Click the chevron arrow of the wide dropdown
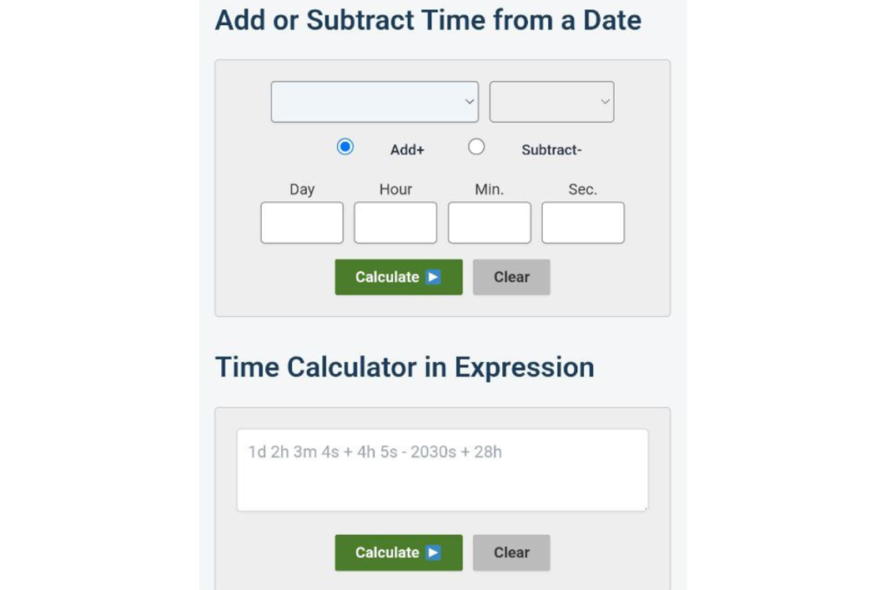The image size is (885, 590). 469,102
